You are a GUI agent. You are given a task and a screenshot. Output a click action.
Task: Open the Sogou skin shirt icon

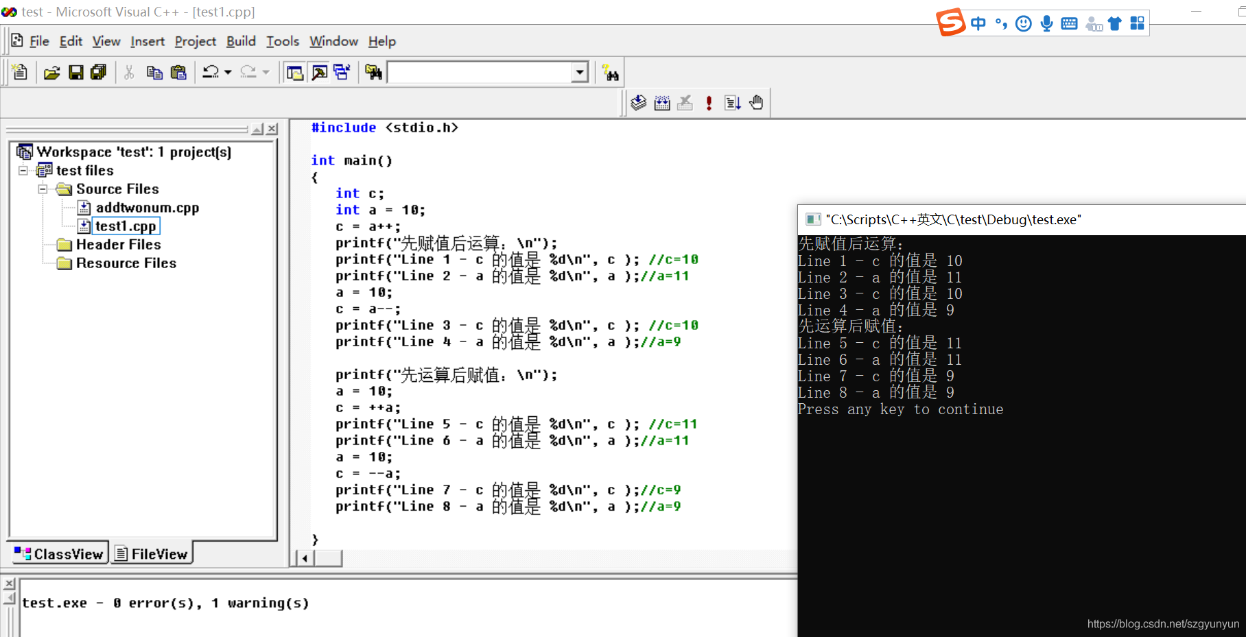[1115, 24]
